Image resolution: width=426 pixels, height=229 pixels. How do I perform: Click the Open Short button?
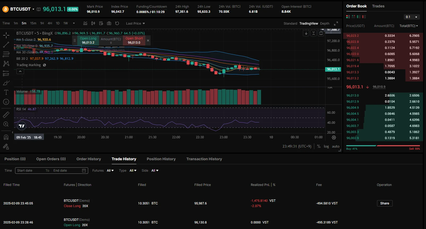134,40
